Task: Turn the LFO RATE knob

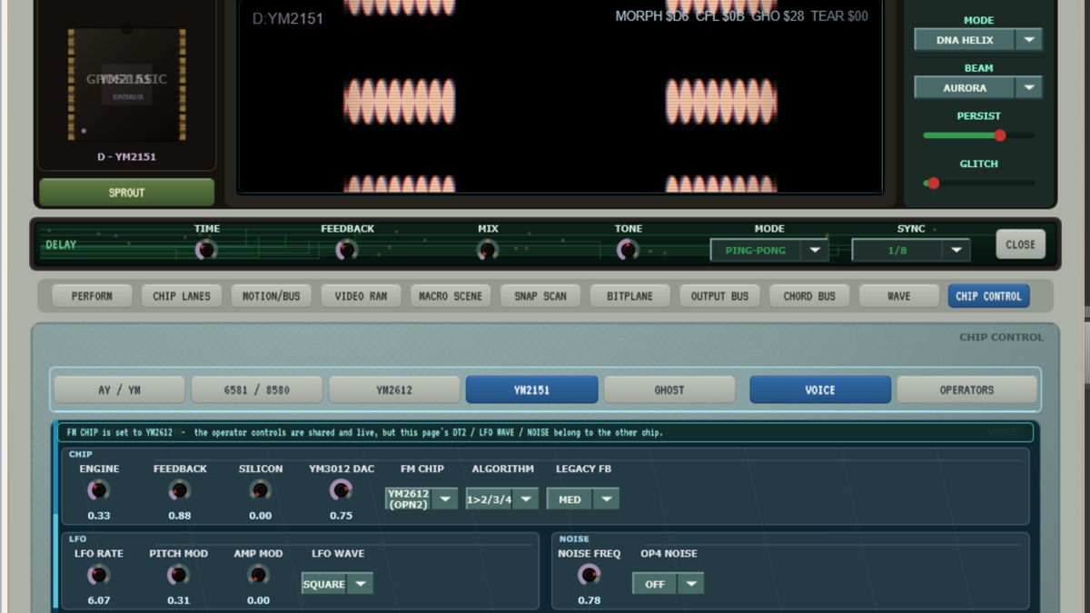Action: [x=98, y=575]
